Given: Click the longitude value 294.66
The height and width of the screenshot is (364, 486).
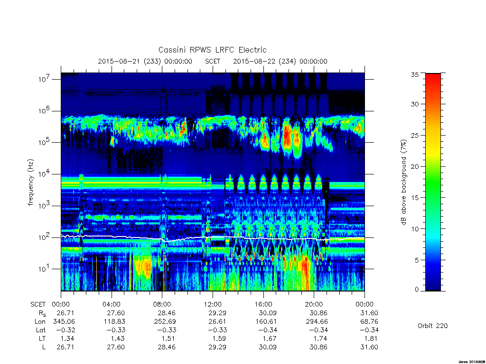Looking at the screenshot, I should point(317,322).
